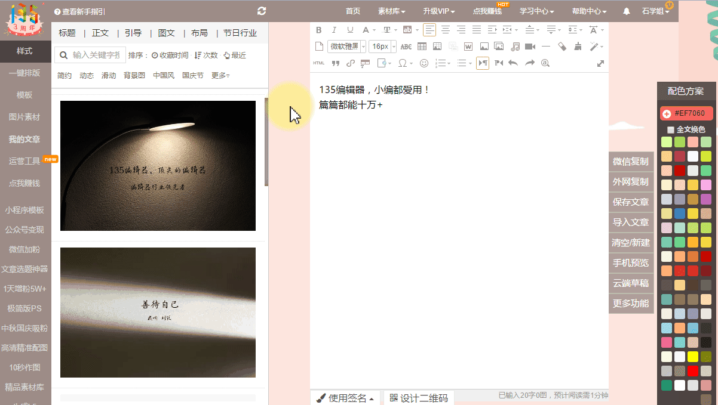The image size is (718, 405).
Task: Click the 微信复制 button
Action: pos(630,161)
